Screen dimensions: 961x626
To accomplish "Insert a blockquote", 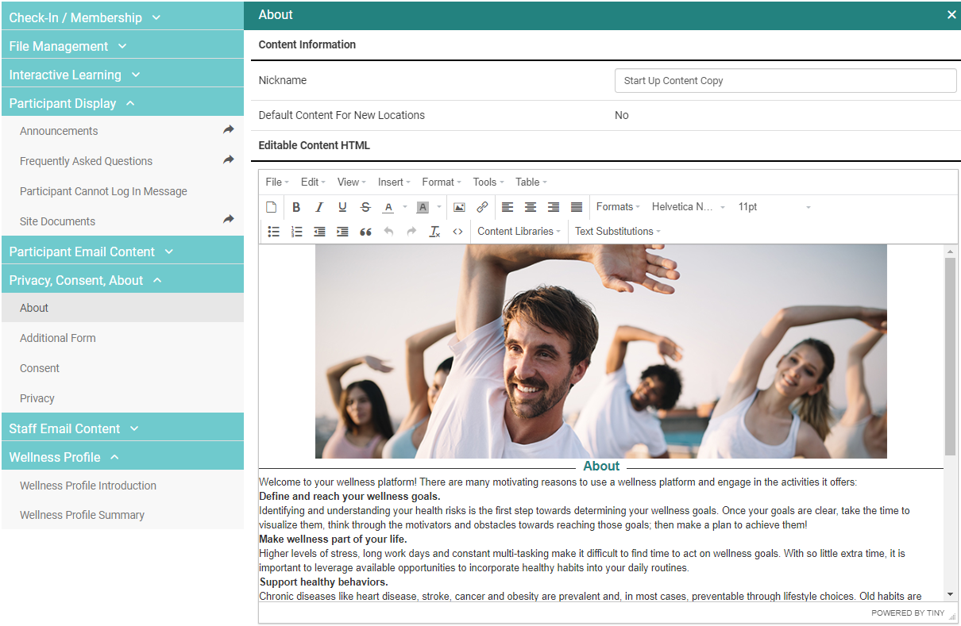I will pos(365,232).
